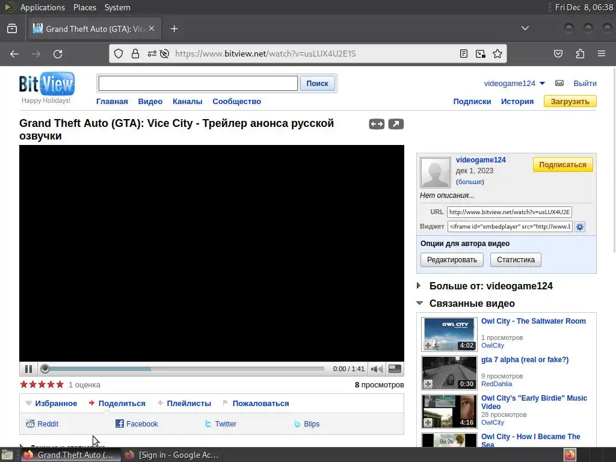This screenshot has width=616, height=462.
Task: Rate the video one star
Action: 23,384
